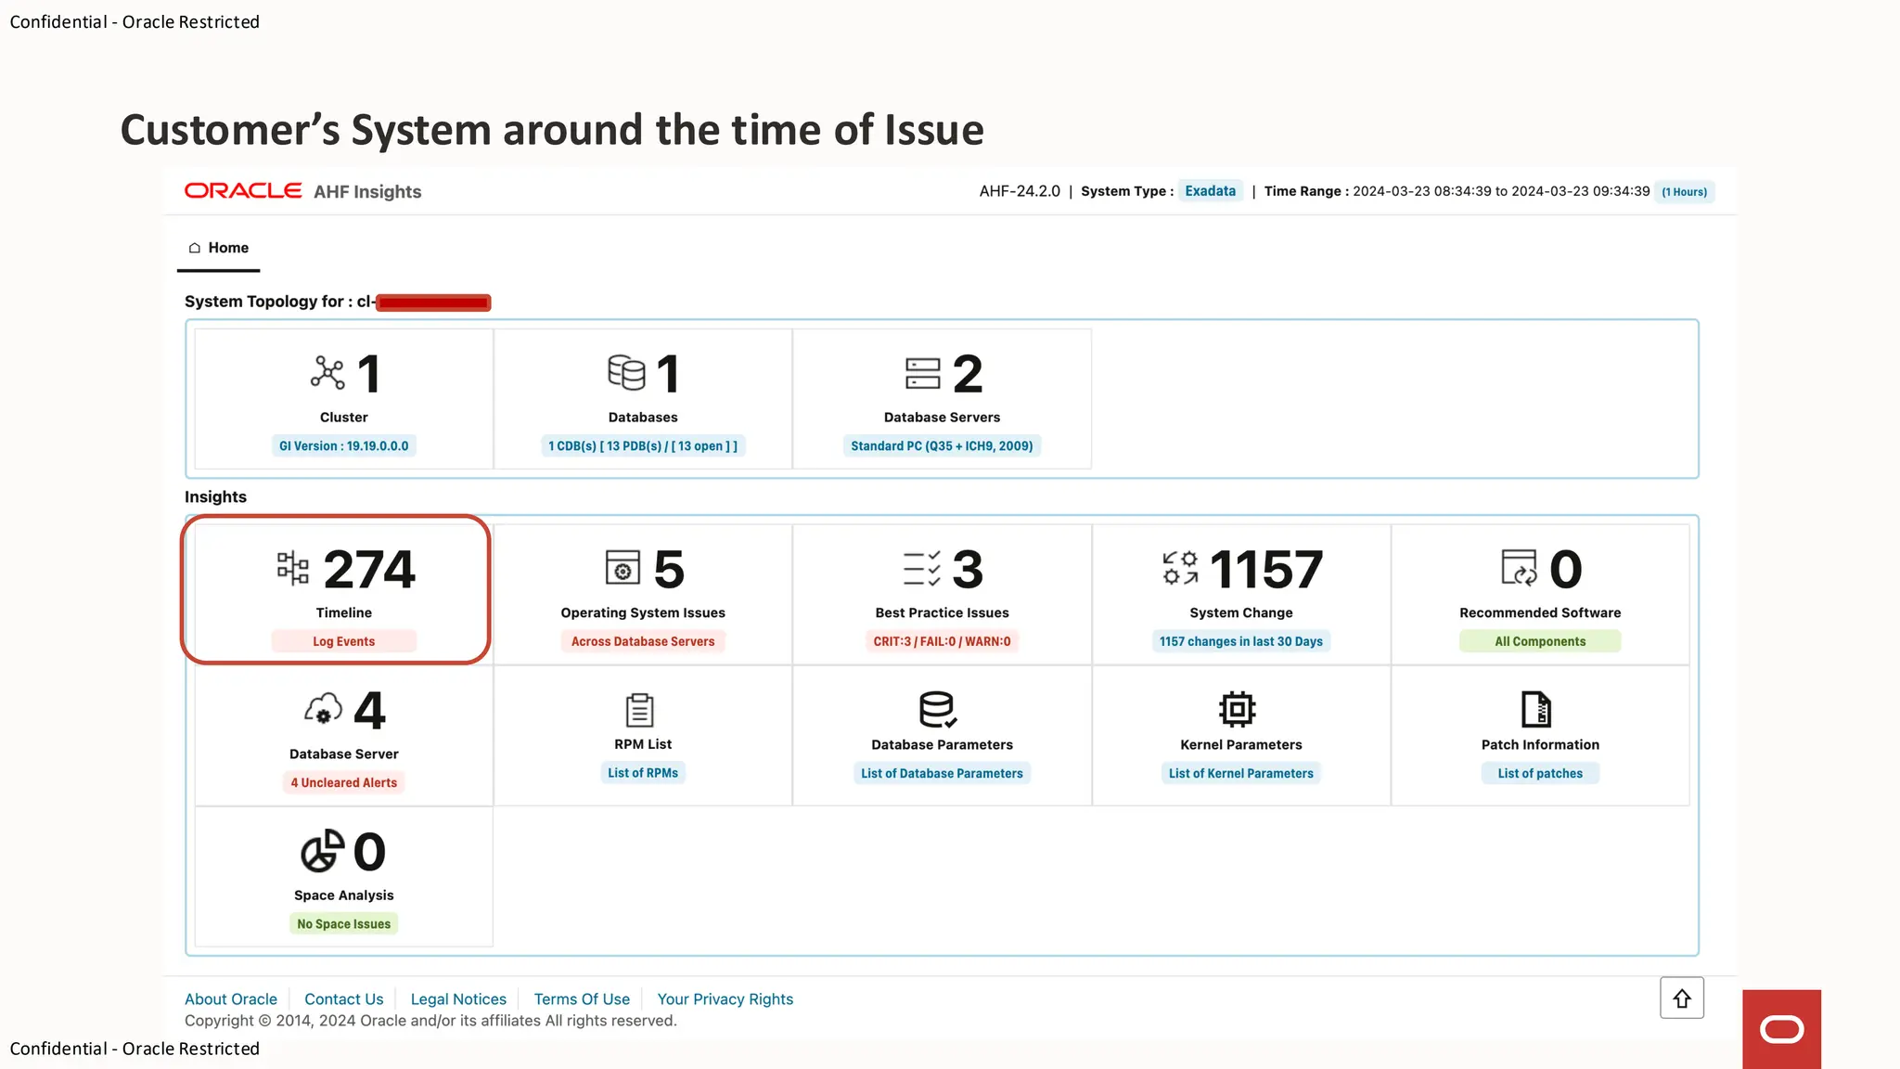Open Your Privacy Rights footer link

point(725,999)
